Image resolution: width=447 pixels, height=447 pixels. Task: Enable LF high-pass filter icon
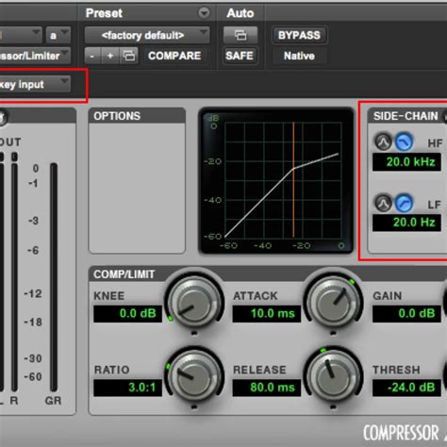click(x=404, y=203)
